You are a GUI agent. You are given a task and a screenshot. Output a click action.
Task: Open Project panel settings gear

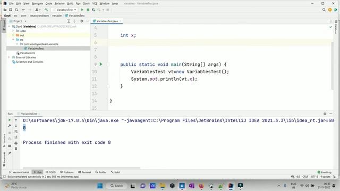click(81, 21)
